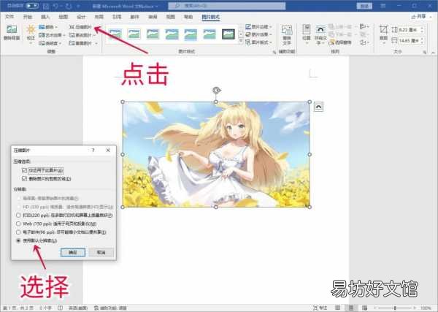Open the Insert (插入) tab
The width and height of the screenshot is (438, 312).
tap(45, 17)
